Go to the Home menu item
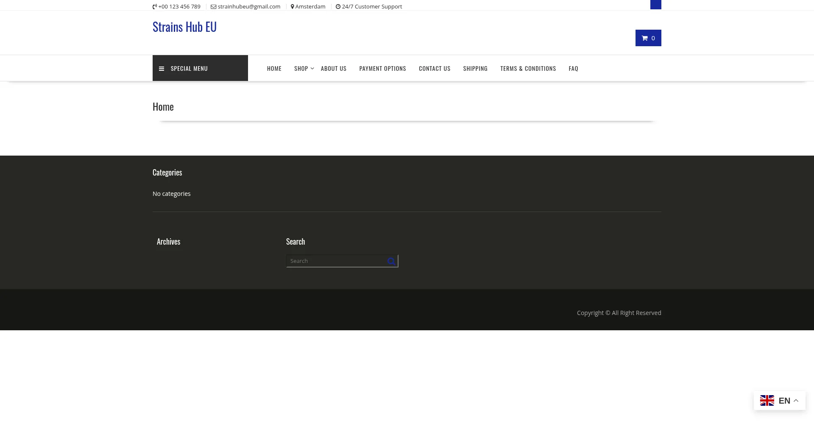Screen dimensions: 814x421 point(274,69)
